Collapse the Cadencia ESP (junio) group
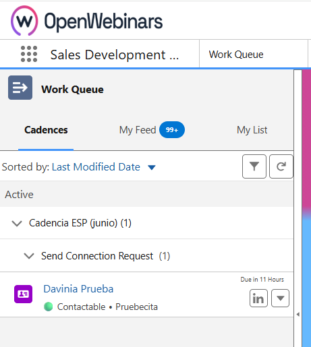311x347 pixels. pos(17,223)
